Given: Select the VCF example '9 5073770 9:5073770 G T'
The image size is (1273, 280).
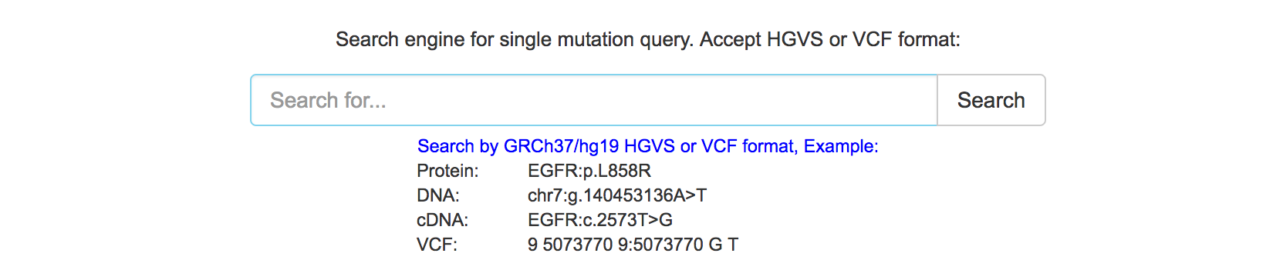Looking at the screenshot, I should pyautogui.click(x=633, y=245).
